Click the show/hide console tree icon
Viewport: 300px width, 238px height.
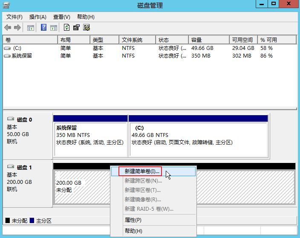coord(31,28)
